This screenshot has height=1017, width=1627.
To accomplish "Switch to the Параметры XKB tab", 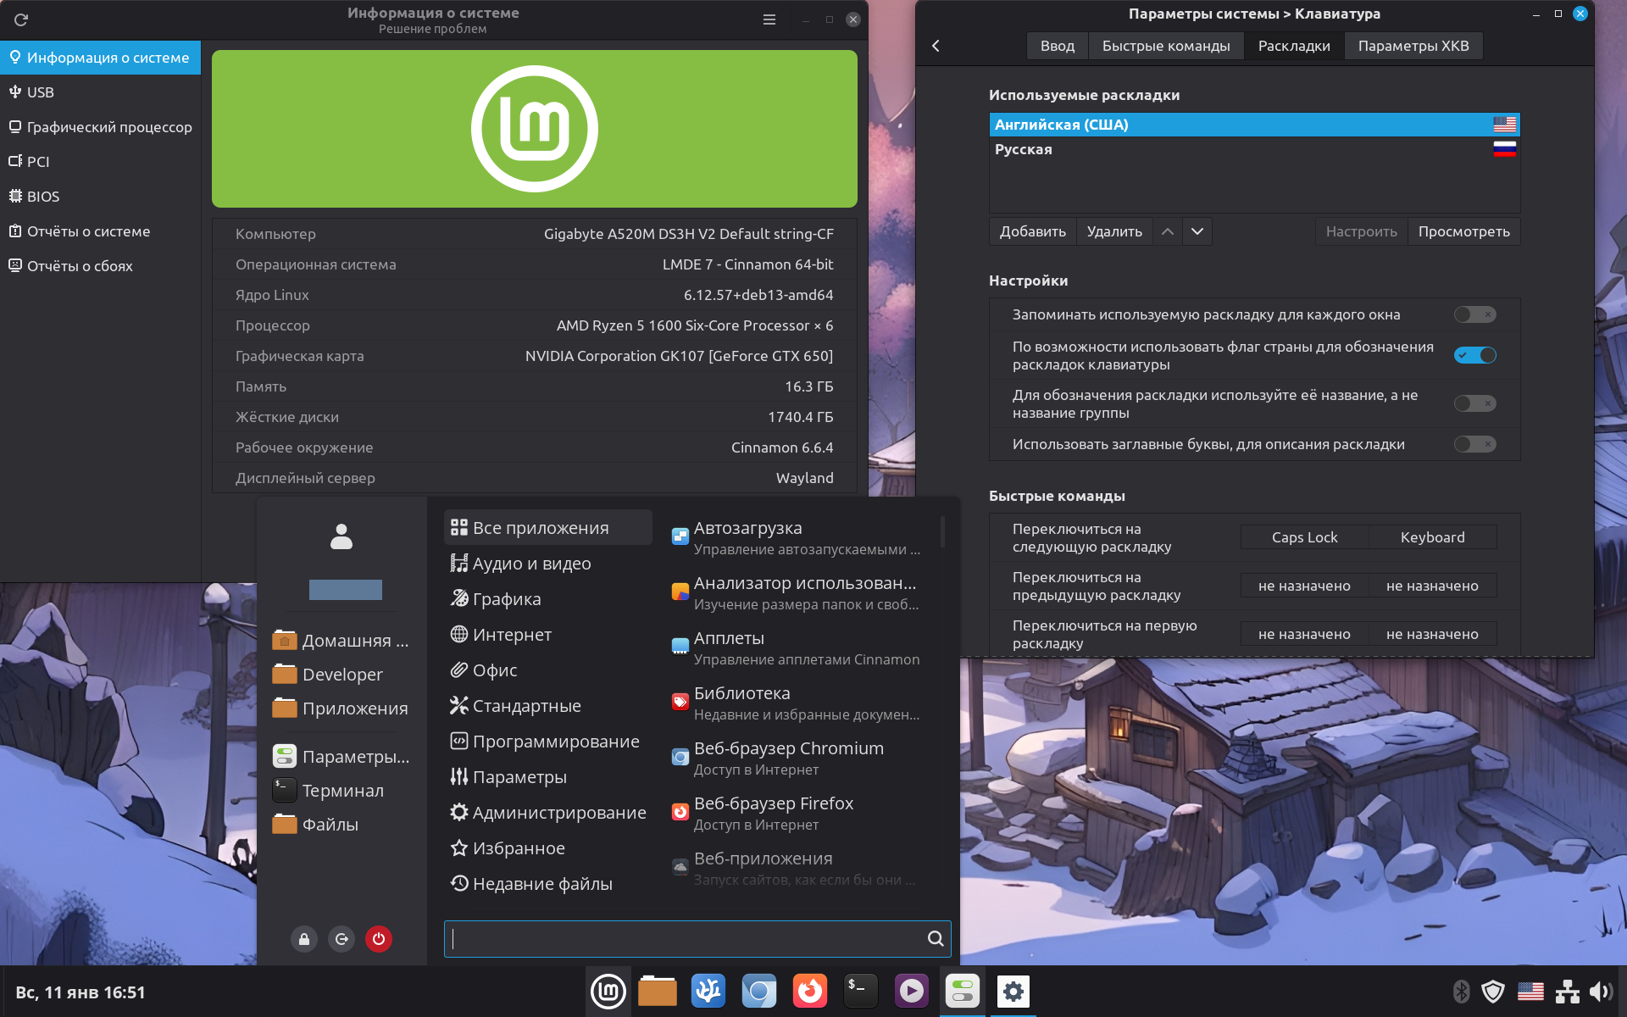I will (x=1413, y=46).
